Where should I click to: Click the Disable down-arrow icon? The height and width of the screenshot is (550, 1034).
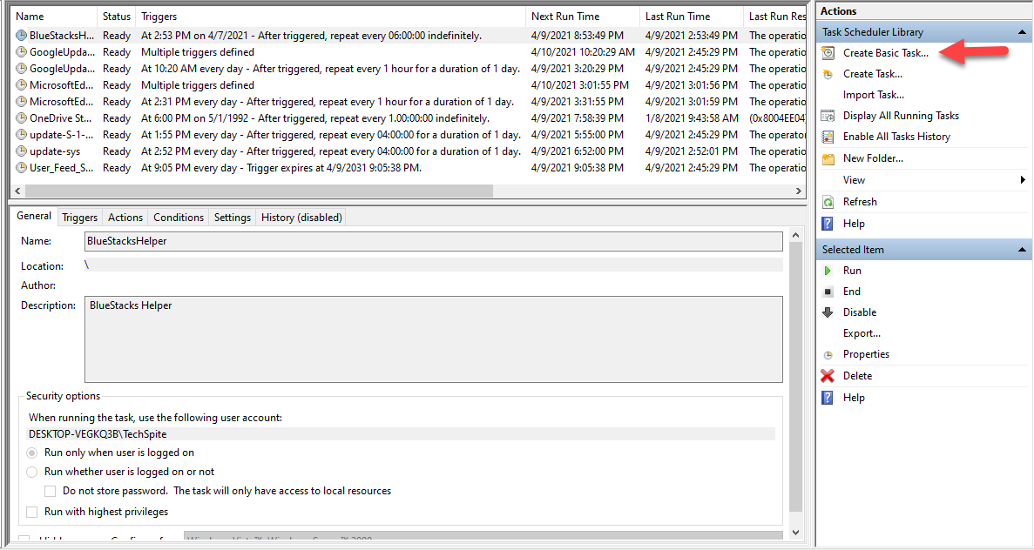pos(828,312)
